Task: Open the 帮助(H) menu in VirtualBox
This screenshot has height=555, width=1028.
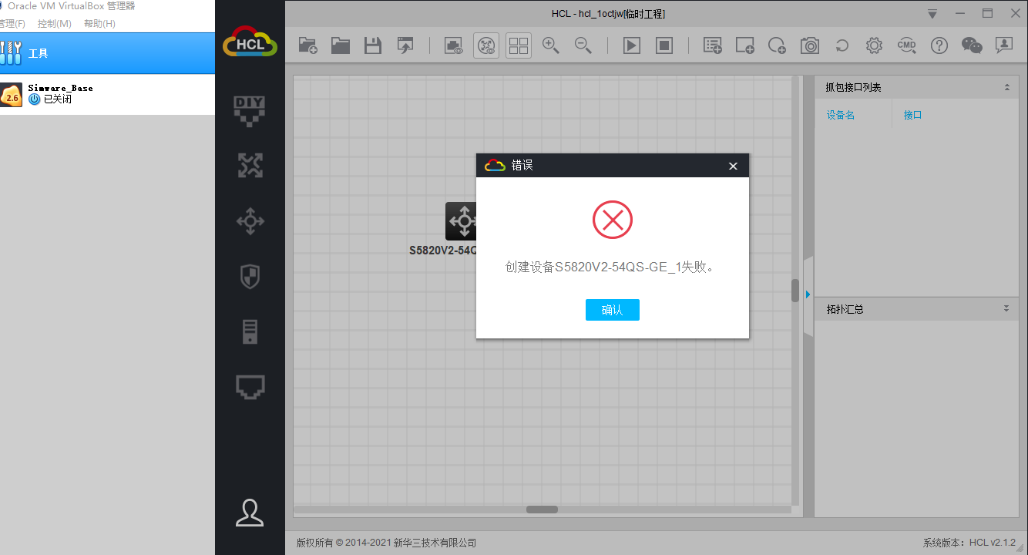Action: [x=99, y=24]
